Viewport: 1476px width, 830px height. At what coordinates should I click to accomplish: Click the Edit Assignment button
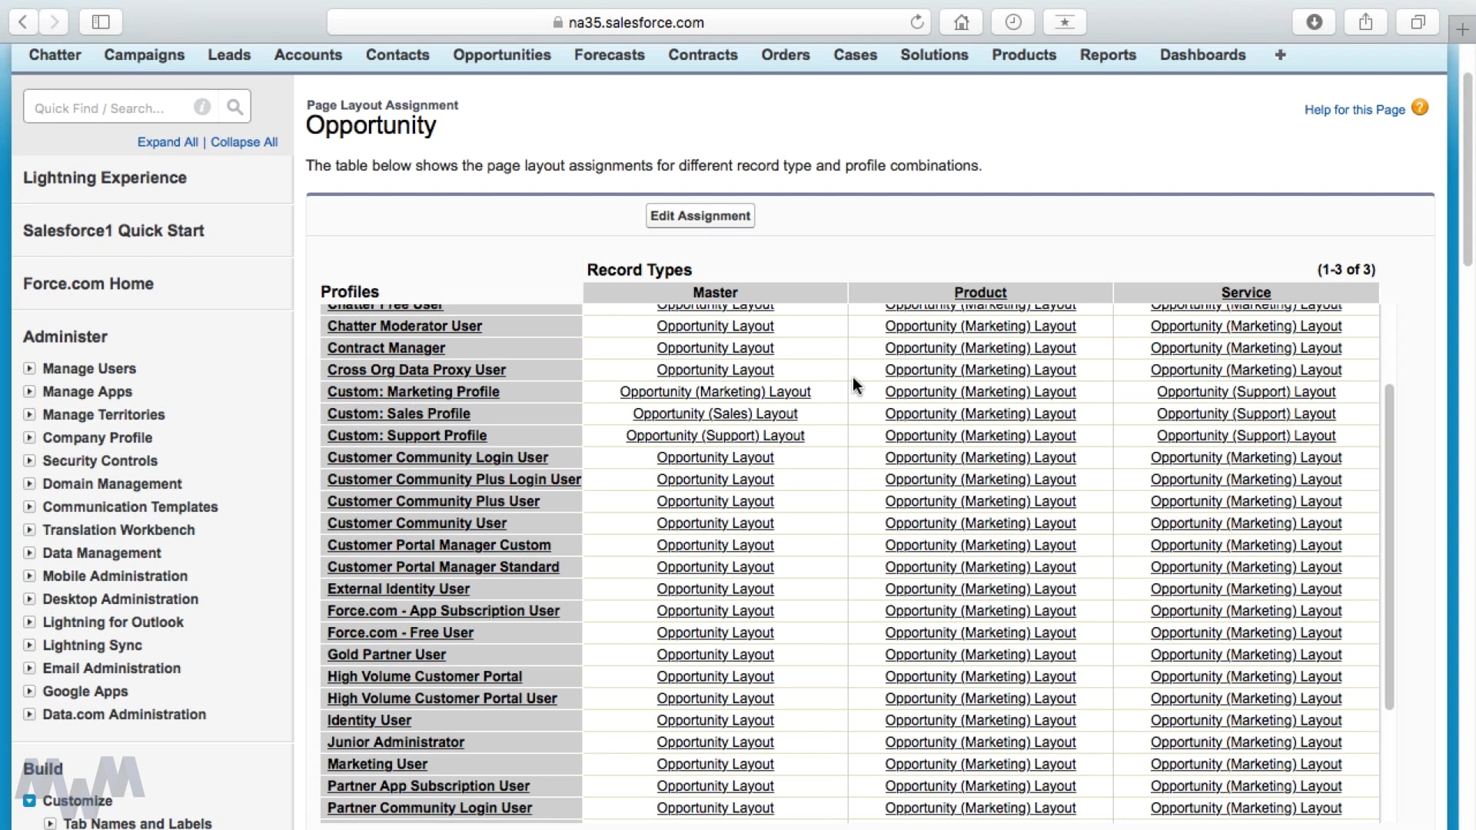(700, 216)
